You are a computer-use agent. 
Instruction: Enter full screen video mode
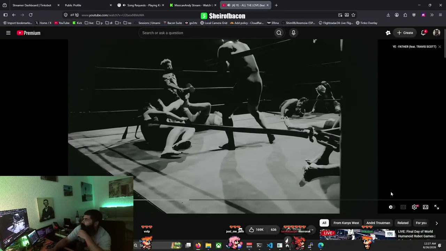437,207
